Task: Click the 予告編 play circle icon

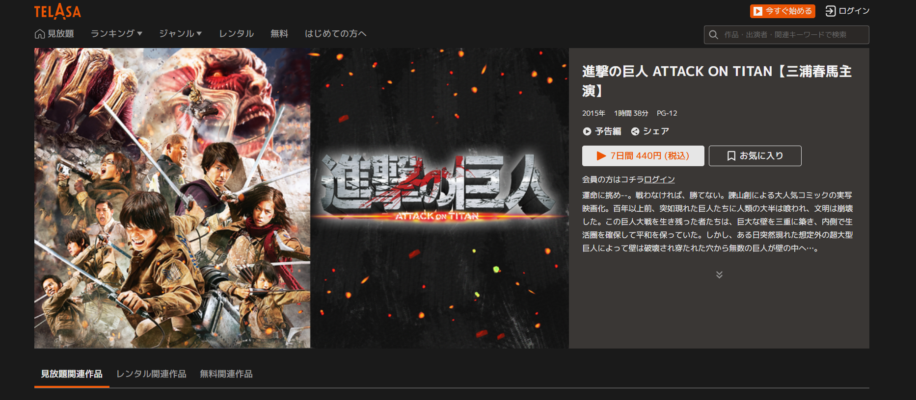Action: [x=587, y=131]
